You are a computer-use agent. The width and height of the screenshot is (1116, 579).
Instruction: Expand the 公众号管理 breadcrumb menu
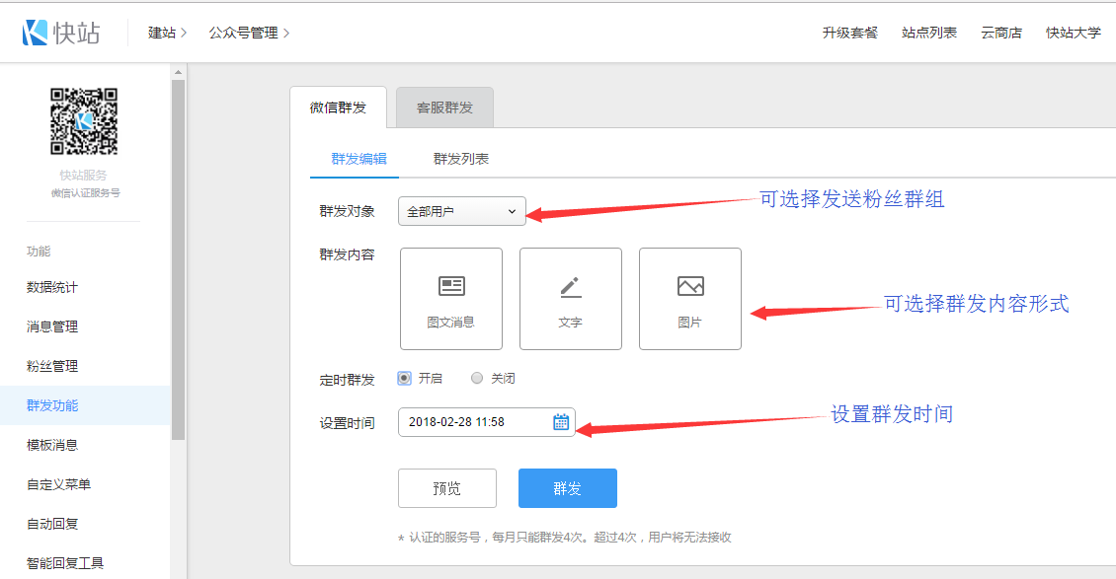pos(249,33)
